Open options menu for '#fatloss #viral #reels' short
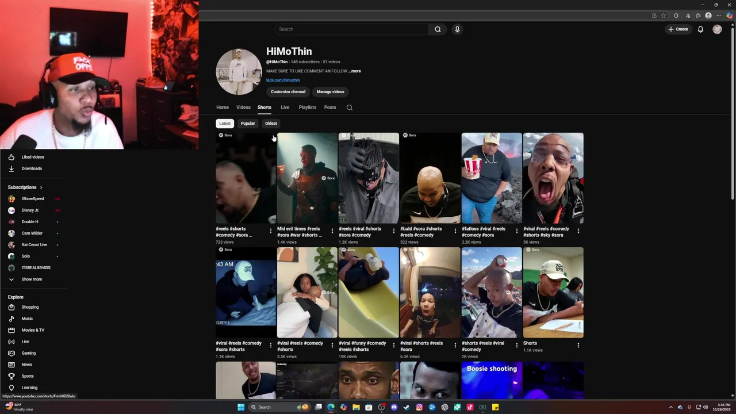Viewport: 736px width, 414px height. [516, 231]
